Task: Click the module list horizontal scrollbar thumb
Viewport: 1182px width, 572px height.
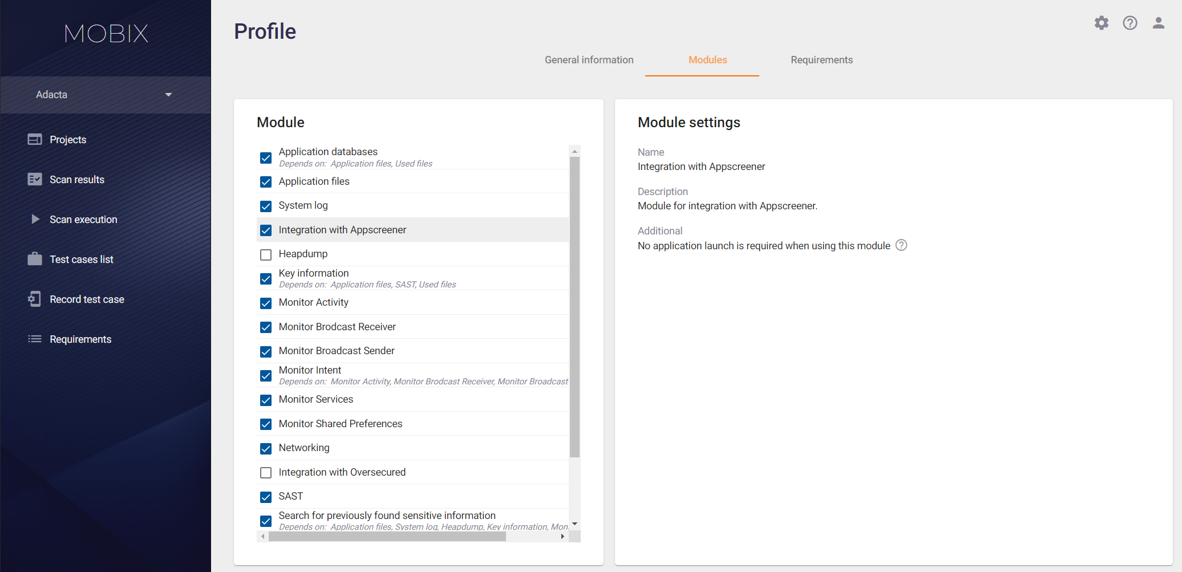Action: pos(387,537)
